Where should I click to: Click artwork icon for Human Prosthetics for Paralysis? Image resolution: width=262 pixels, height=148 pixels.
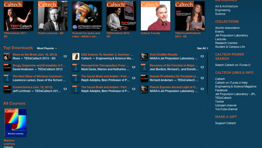pyautogui.click(x=144, y=78)
